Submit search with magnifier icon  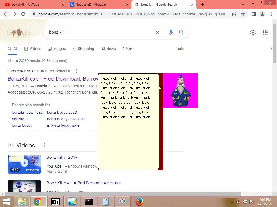pos(181,32)
